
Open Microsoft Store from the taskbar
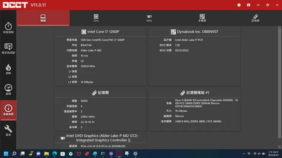(62, 154)
